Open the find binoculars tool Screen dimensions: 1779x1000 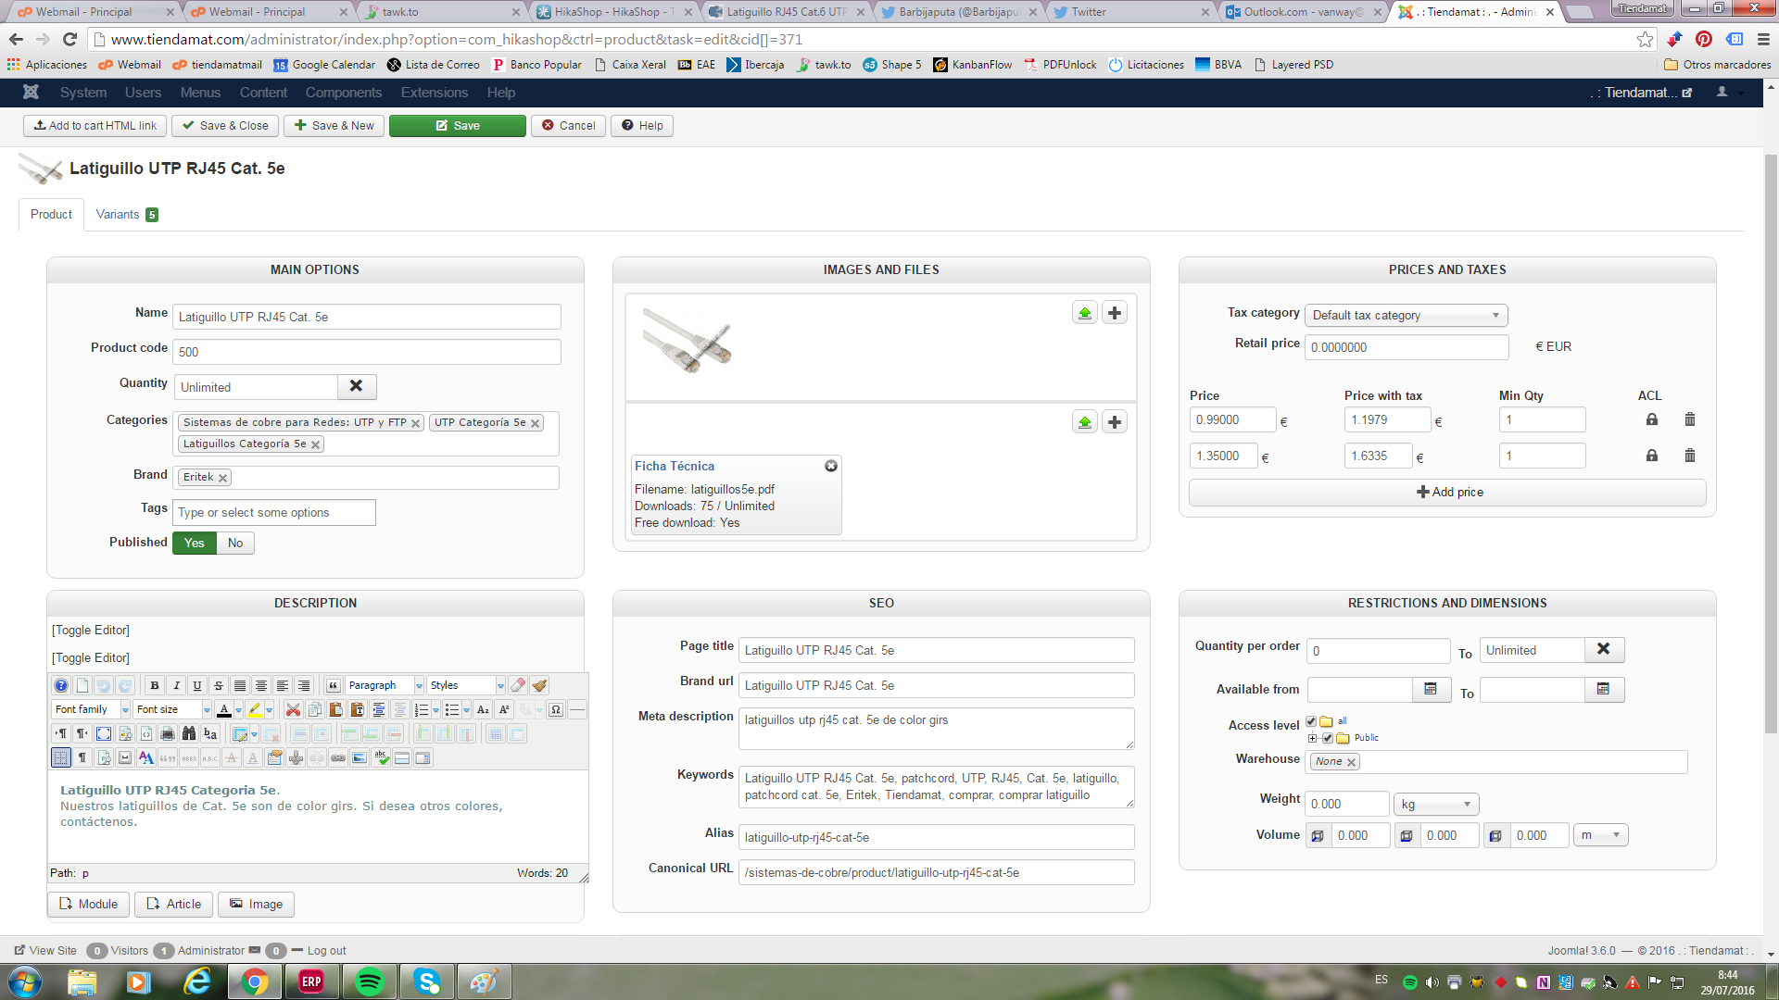coord(189,734)
